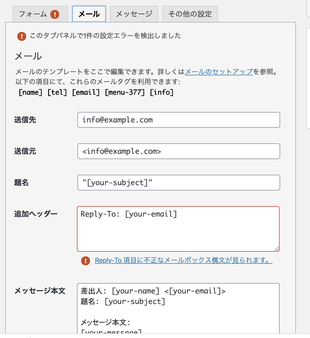Click inside the 送信先 recipient field
The image size is (310, 338).
179,120
